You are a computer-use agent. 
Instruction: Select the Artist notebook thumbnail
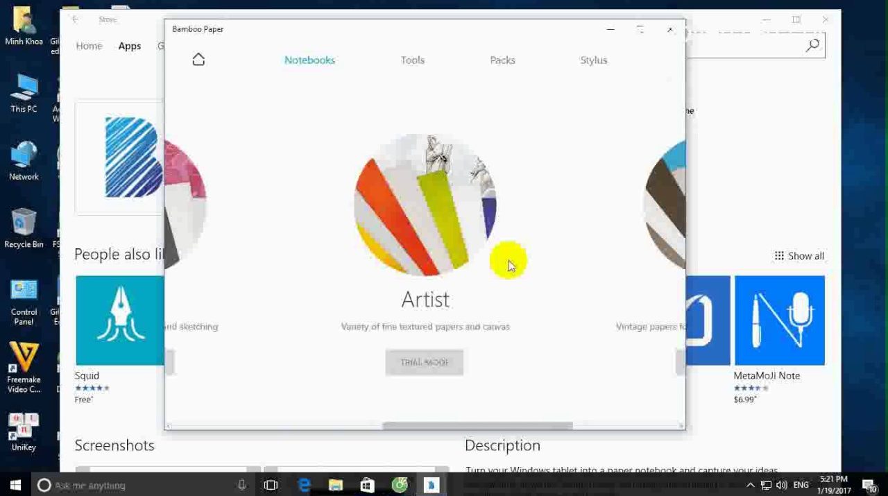(425, 205)
